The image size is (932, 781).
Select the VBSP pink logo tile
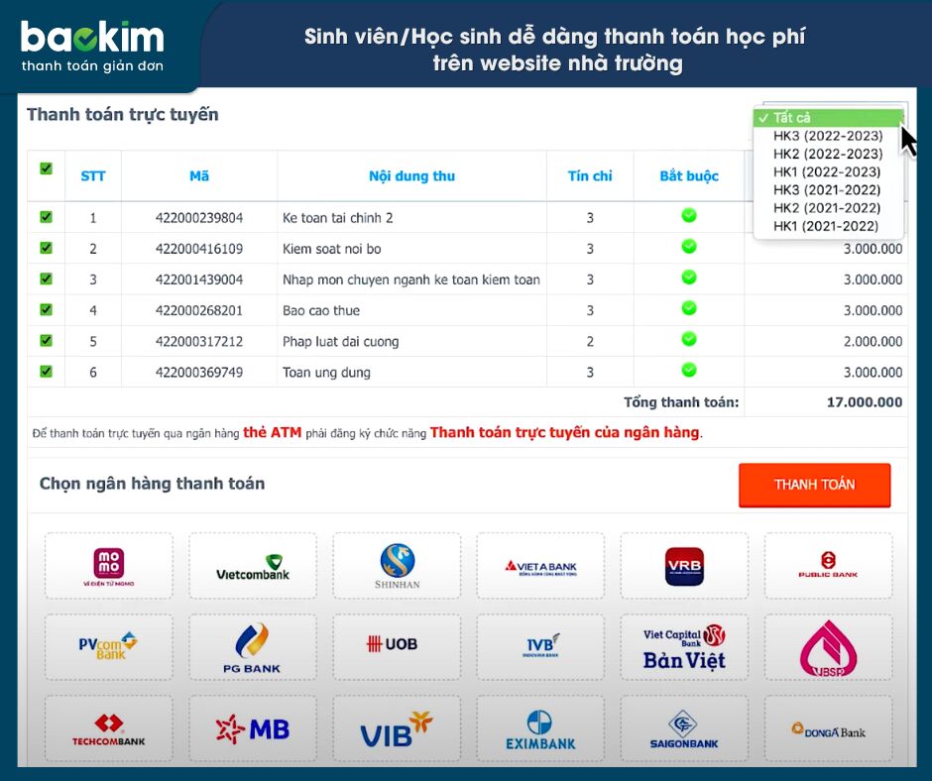click(x=828, y=647)
